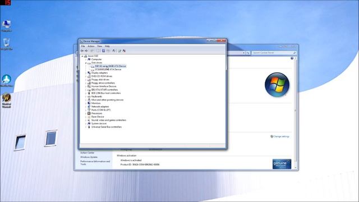Select the Floppy drive controllers label
This screenshot has height=202, width=359.
click(x=103, y=83)
